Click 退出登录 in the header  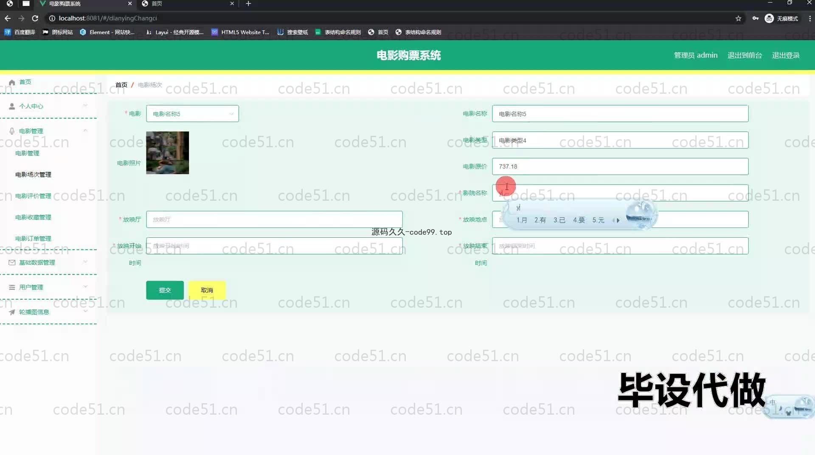pos(785,55)
